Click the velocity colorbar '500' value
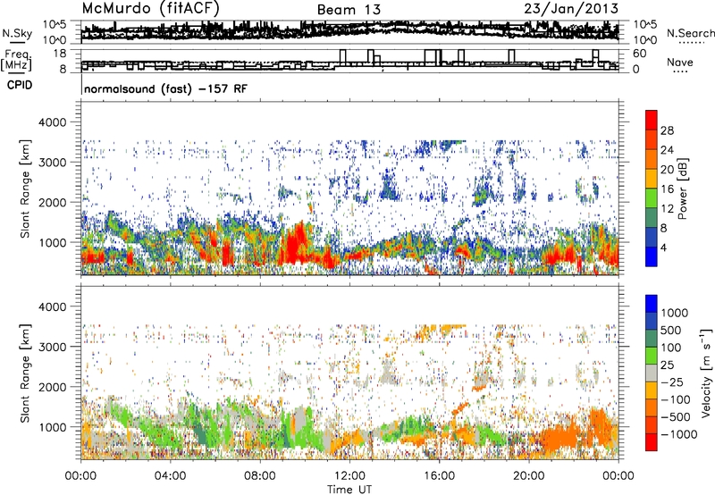715x495 pixels. coord(670,331)
